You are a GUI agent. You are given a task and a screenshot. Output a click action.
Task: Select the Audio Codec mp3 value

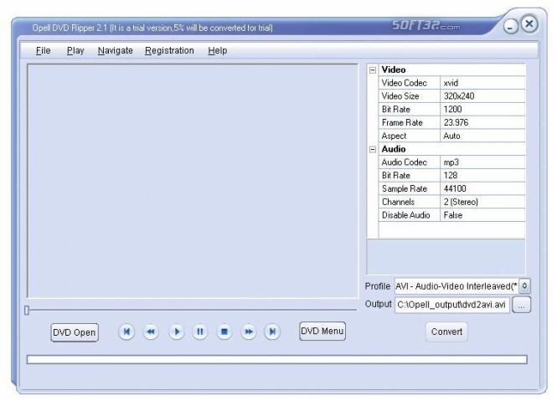pyautogui.click(x=482, y=162)
